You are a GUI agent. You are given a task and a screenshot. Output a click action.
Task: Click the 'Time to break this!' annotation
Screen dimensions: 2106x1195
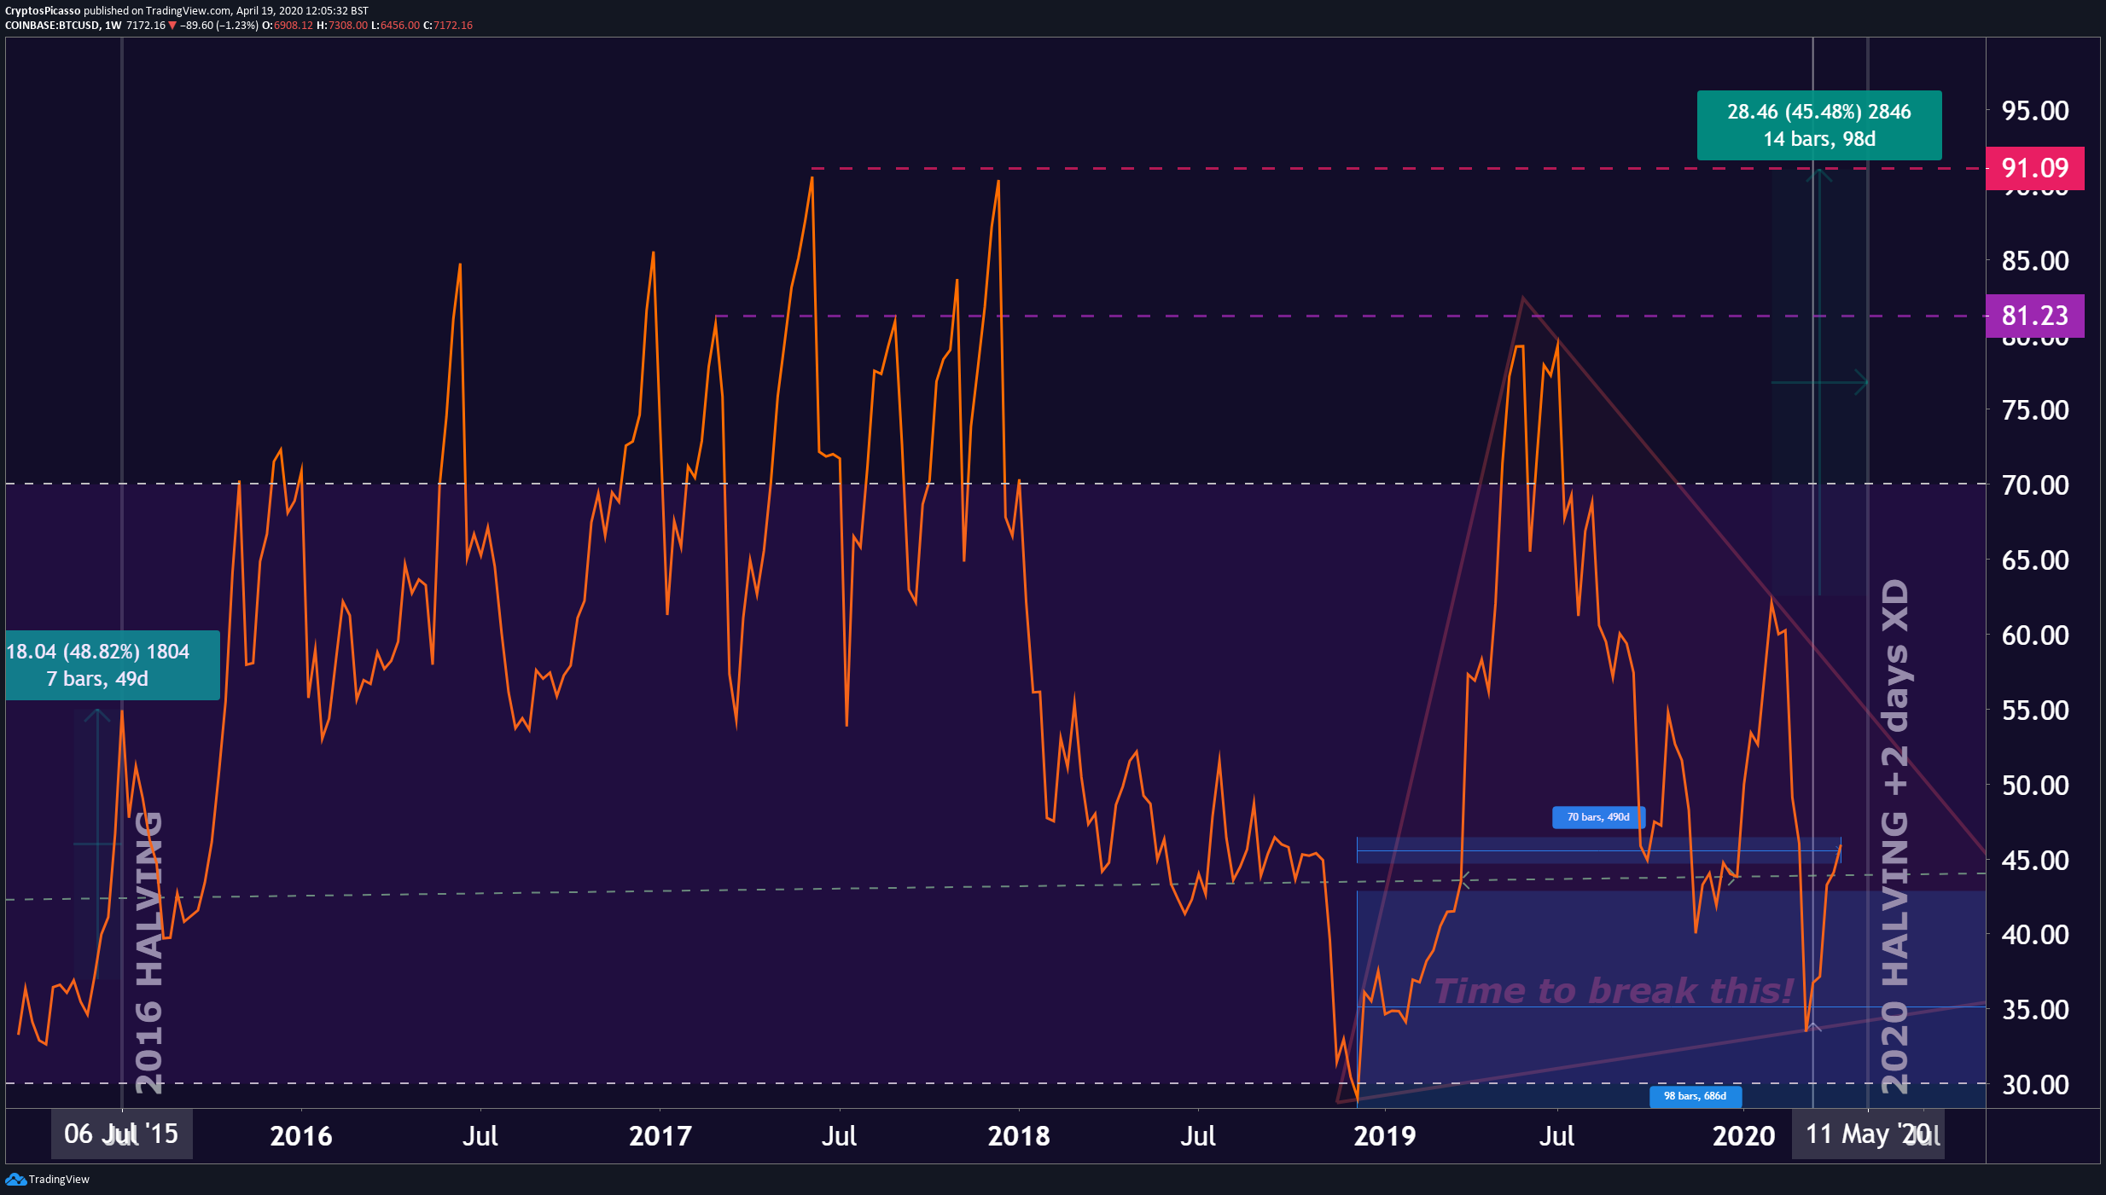[x=1614, y=991]
